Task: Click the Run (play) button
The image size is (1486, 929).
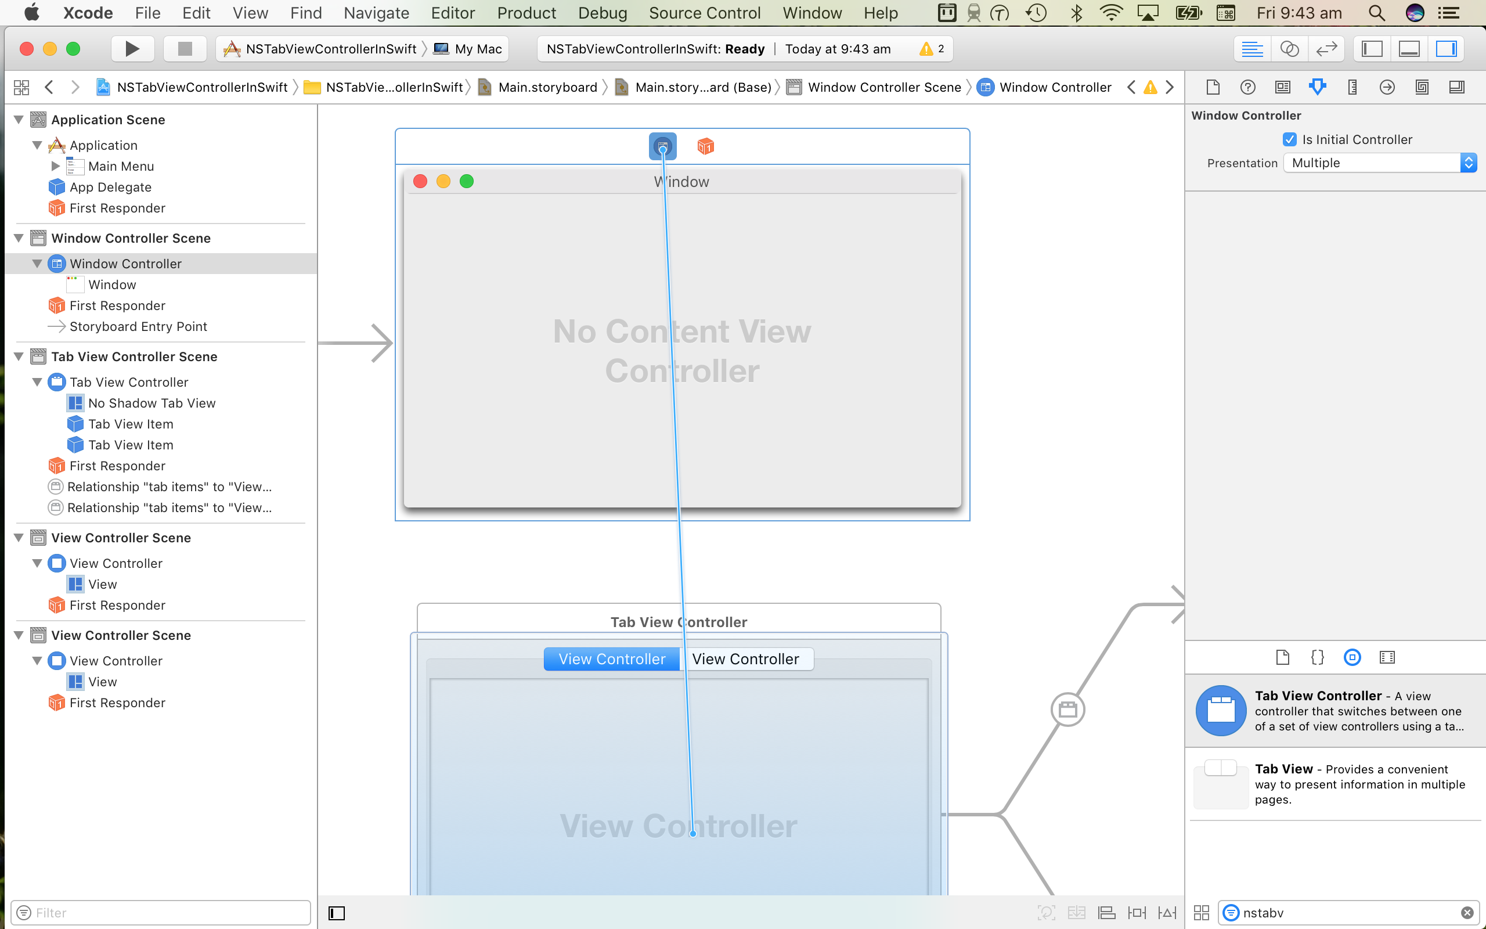Action: point(132,49)
